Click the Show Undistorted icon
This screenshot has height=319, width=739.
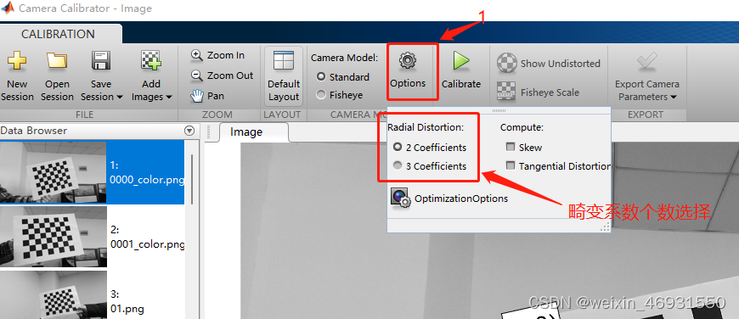coord(506,64)
